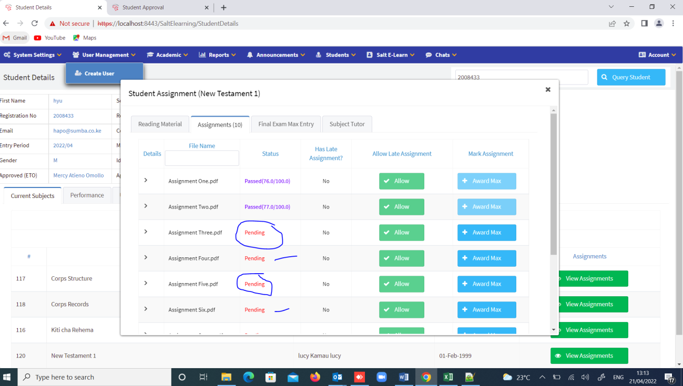The height and width of the screenshot is (386, 683).
Task: Select the Final Exam Max Entry tab
Action: click(x=286, y=124)
